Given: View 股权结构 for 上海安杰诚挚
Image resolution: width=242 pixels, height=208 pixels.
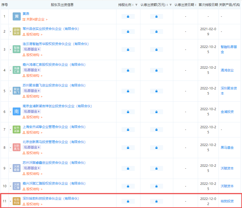Looking at the screenshot, I should (33, 133).
